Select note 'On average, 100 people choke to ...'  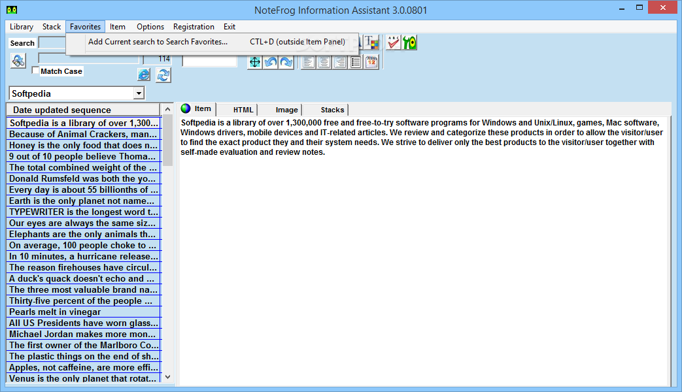(84, 245)
